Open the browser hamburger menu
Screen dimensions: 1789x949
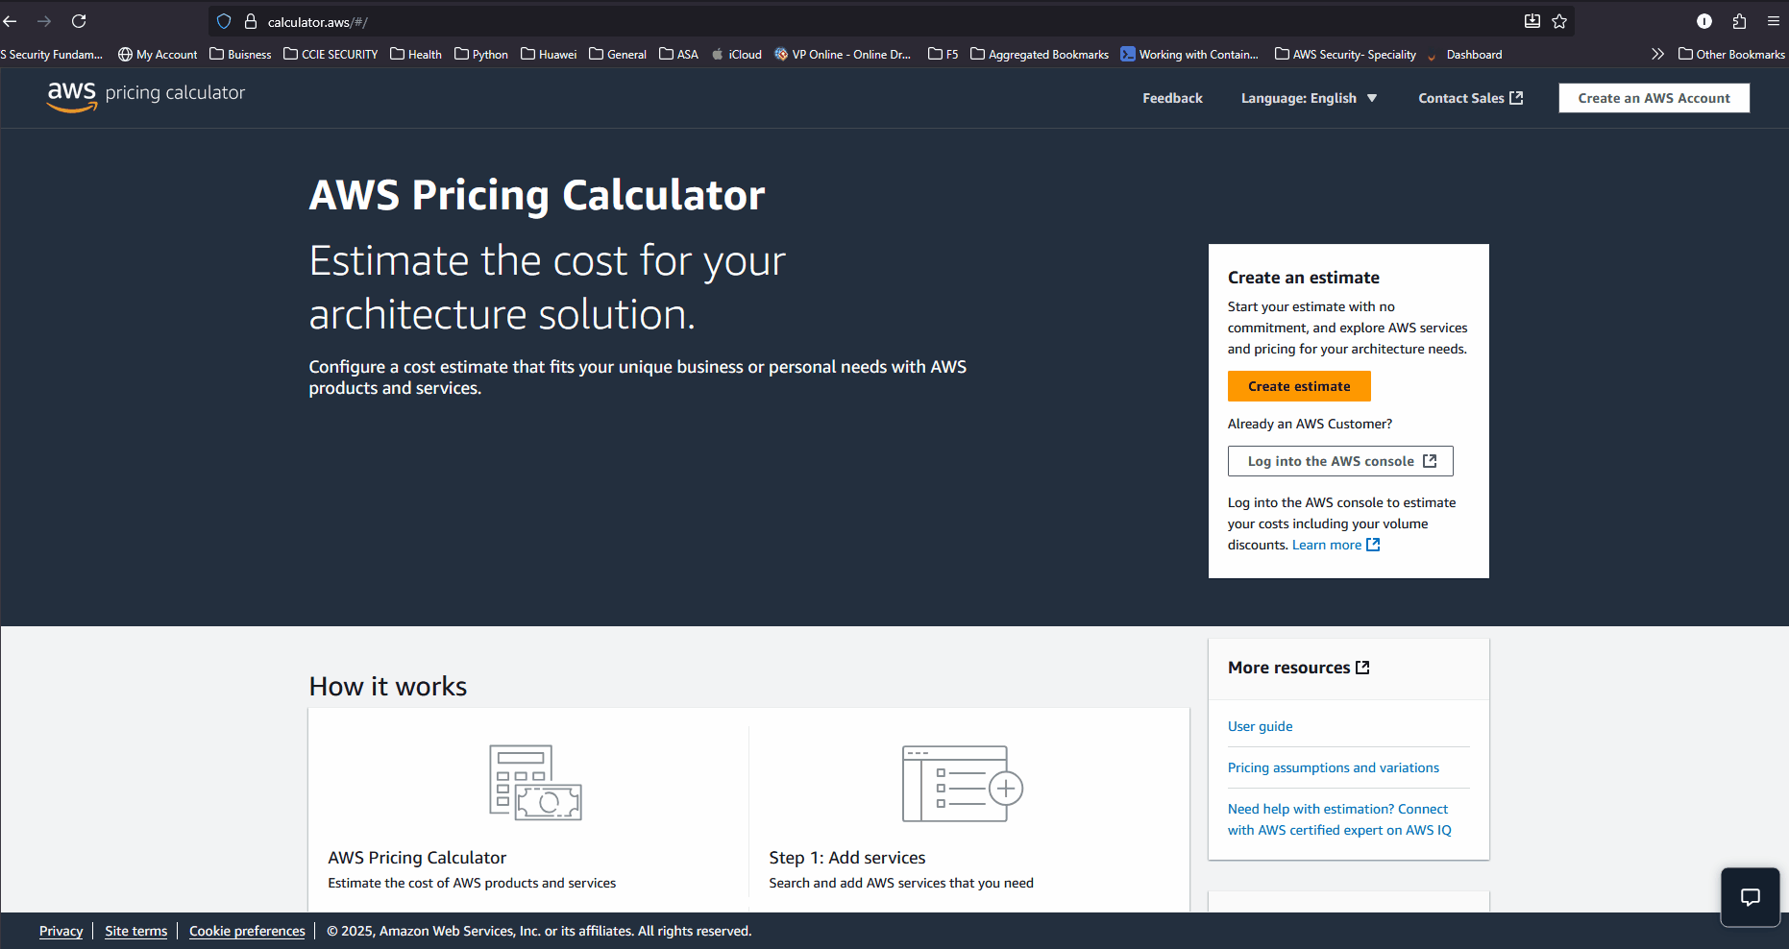pos(1774,21)
